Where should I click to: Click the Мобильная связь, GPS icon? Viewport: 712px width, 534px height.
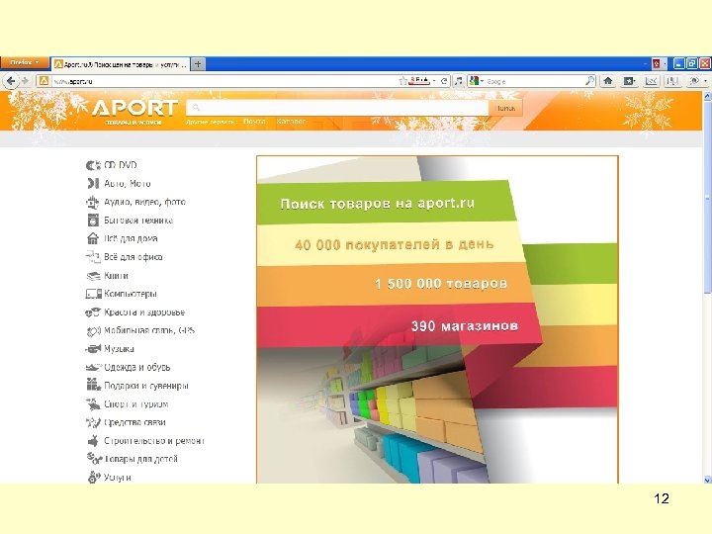click(x=93, y=331)
